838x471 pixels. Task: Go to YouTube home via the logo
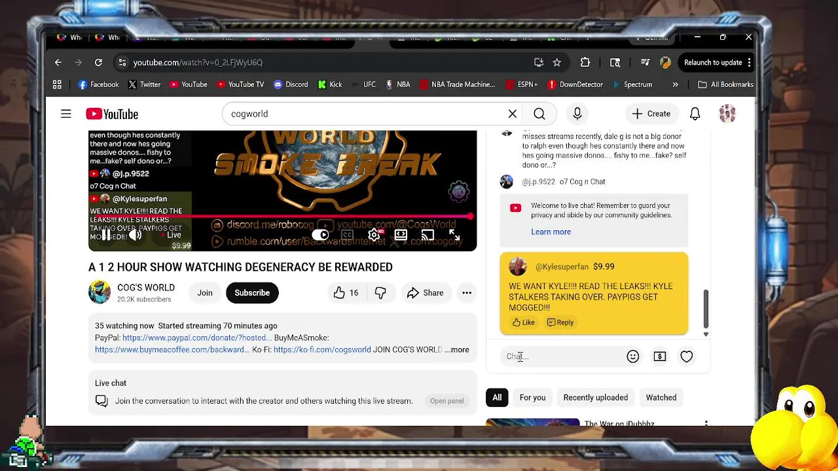[x=112, y=114]
